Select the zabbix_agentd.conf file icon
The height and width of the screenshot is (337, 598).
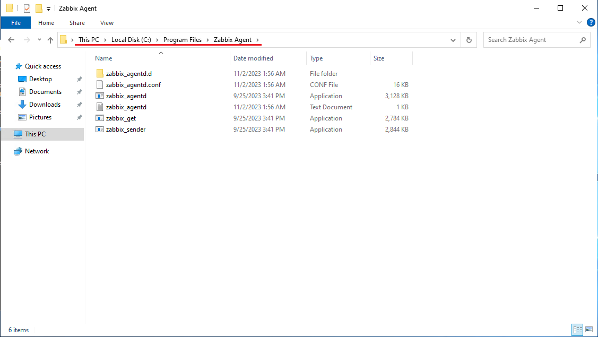[100, 85]
